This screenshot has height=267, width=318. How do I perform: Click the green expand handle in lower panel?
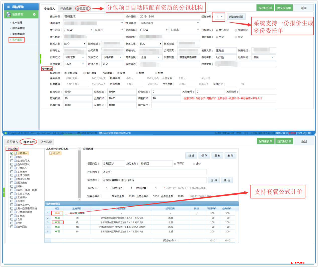(x=4, y=192)
